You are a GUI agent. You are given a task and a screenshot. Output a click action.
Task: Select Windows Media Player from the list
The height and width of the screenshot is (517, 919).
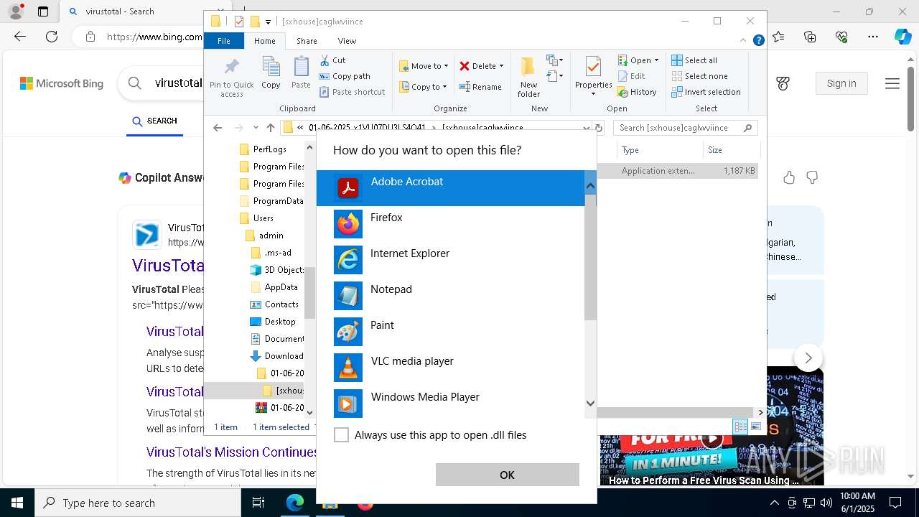pos(451,404)
